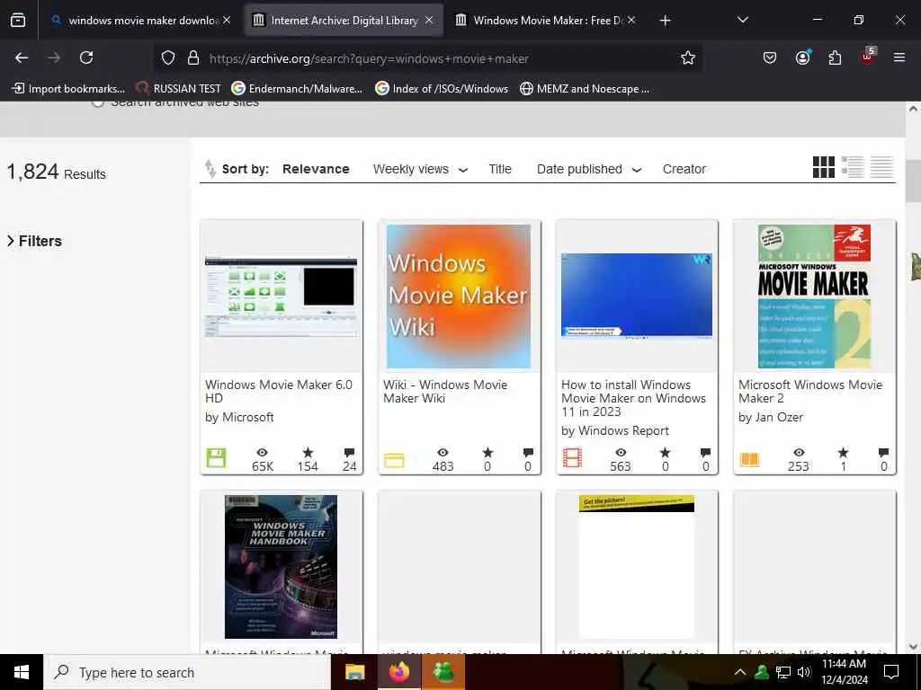The image size is (921, 690).
Task: Switch to Windows Movie Maker : Free Download tab
Action: [545, 21]
